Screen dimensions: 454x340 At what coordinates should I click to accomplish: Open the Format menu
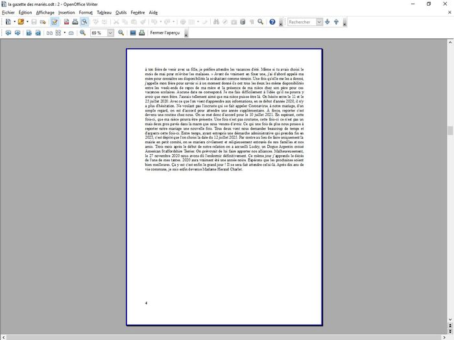pos(86,12)
